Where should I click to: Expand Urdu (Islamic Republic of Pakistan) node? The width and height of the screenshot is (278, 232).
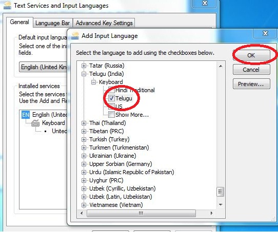[x=84, y=172]
